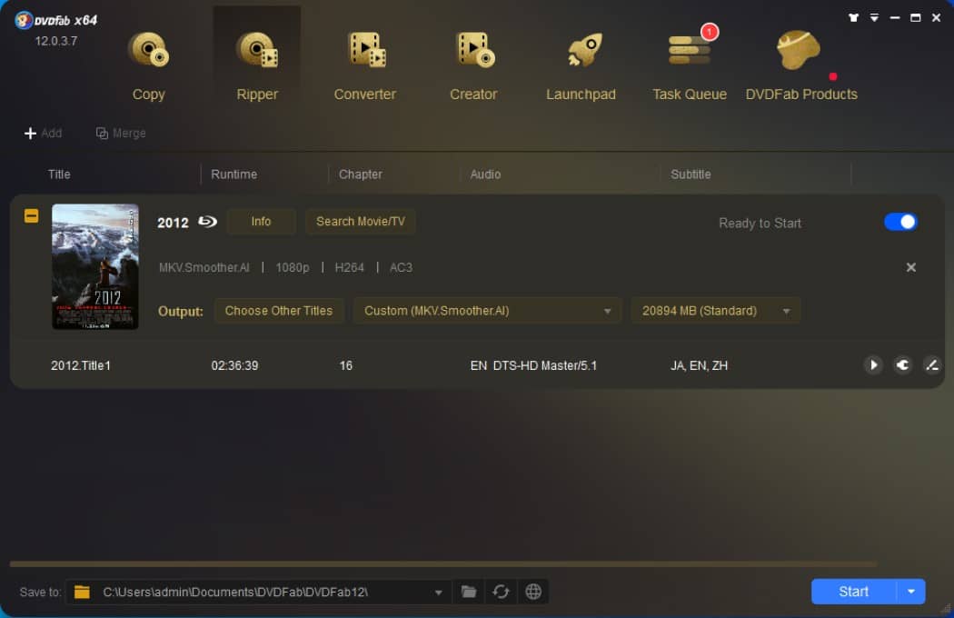954x618 pixels.
Task: Click the Title column header
Action: (59, 174)
